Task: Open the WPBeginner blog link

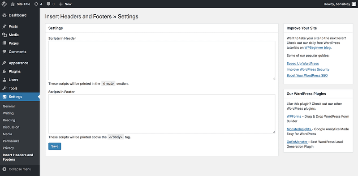Action: point(318,48)
